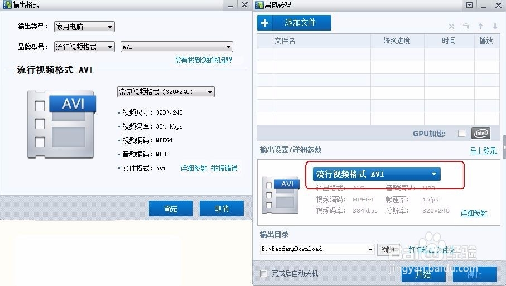506x286 pixels.
Task: Click the large AVI format icon in dialog
Action: click(61, 124)
